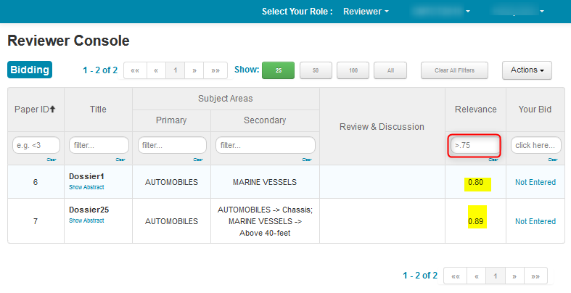Sort by the Paper ID column header
Image resolution: width=571 pixels, height=293 pixels.
click(36, 110)
